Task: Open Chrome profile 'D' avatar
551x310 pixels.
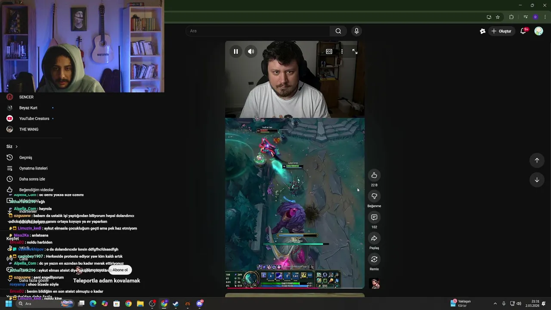Action: coord(535,17)
